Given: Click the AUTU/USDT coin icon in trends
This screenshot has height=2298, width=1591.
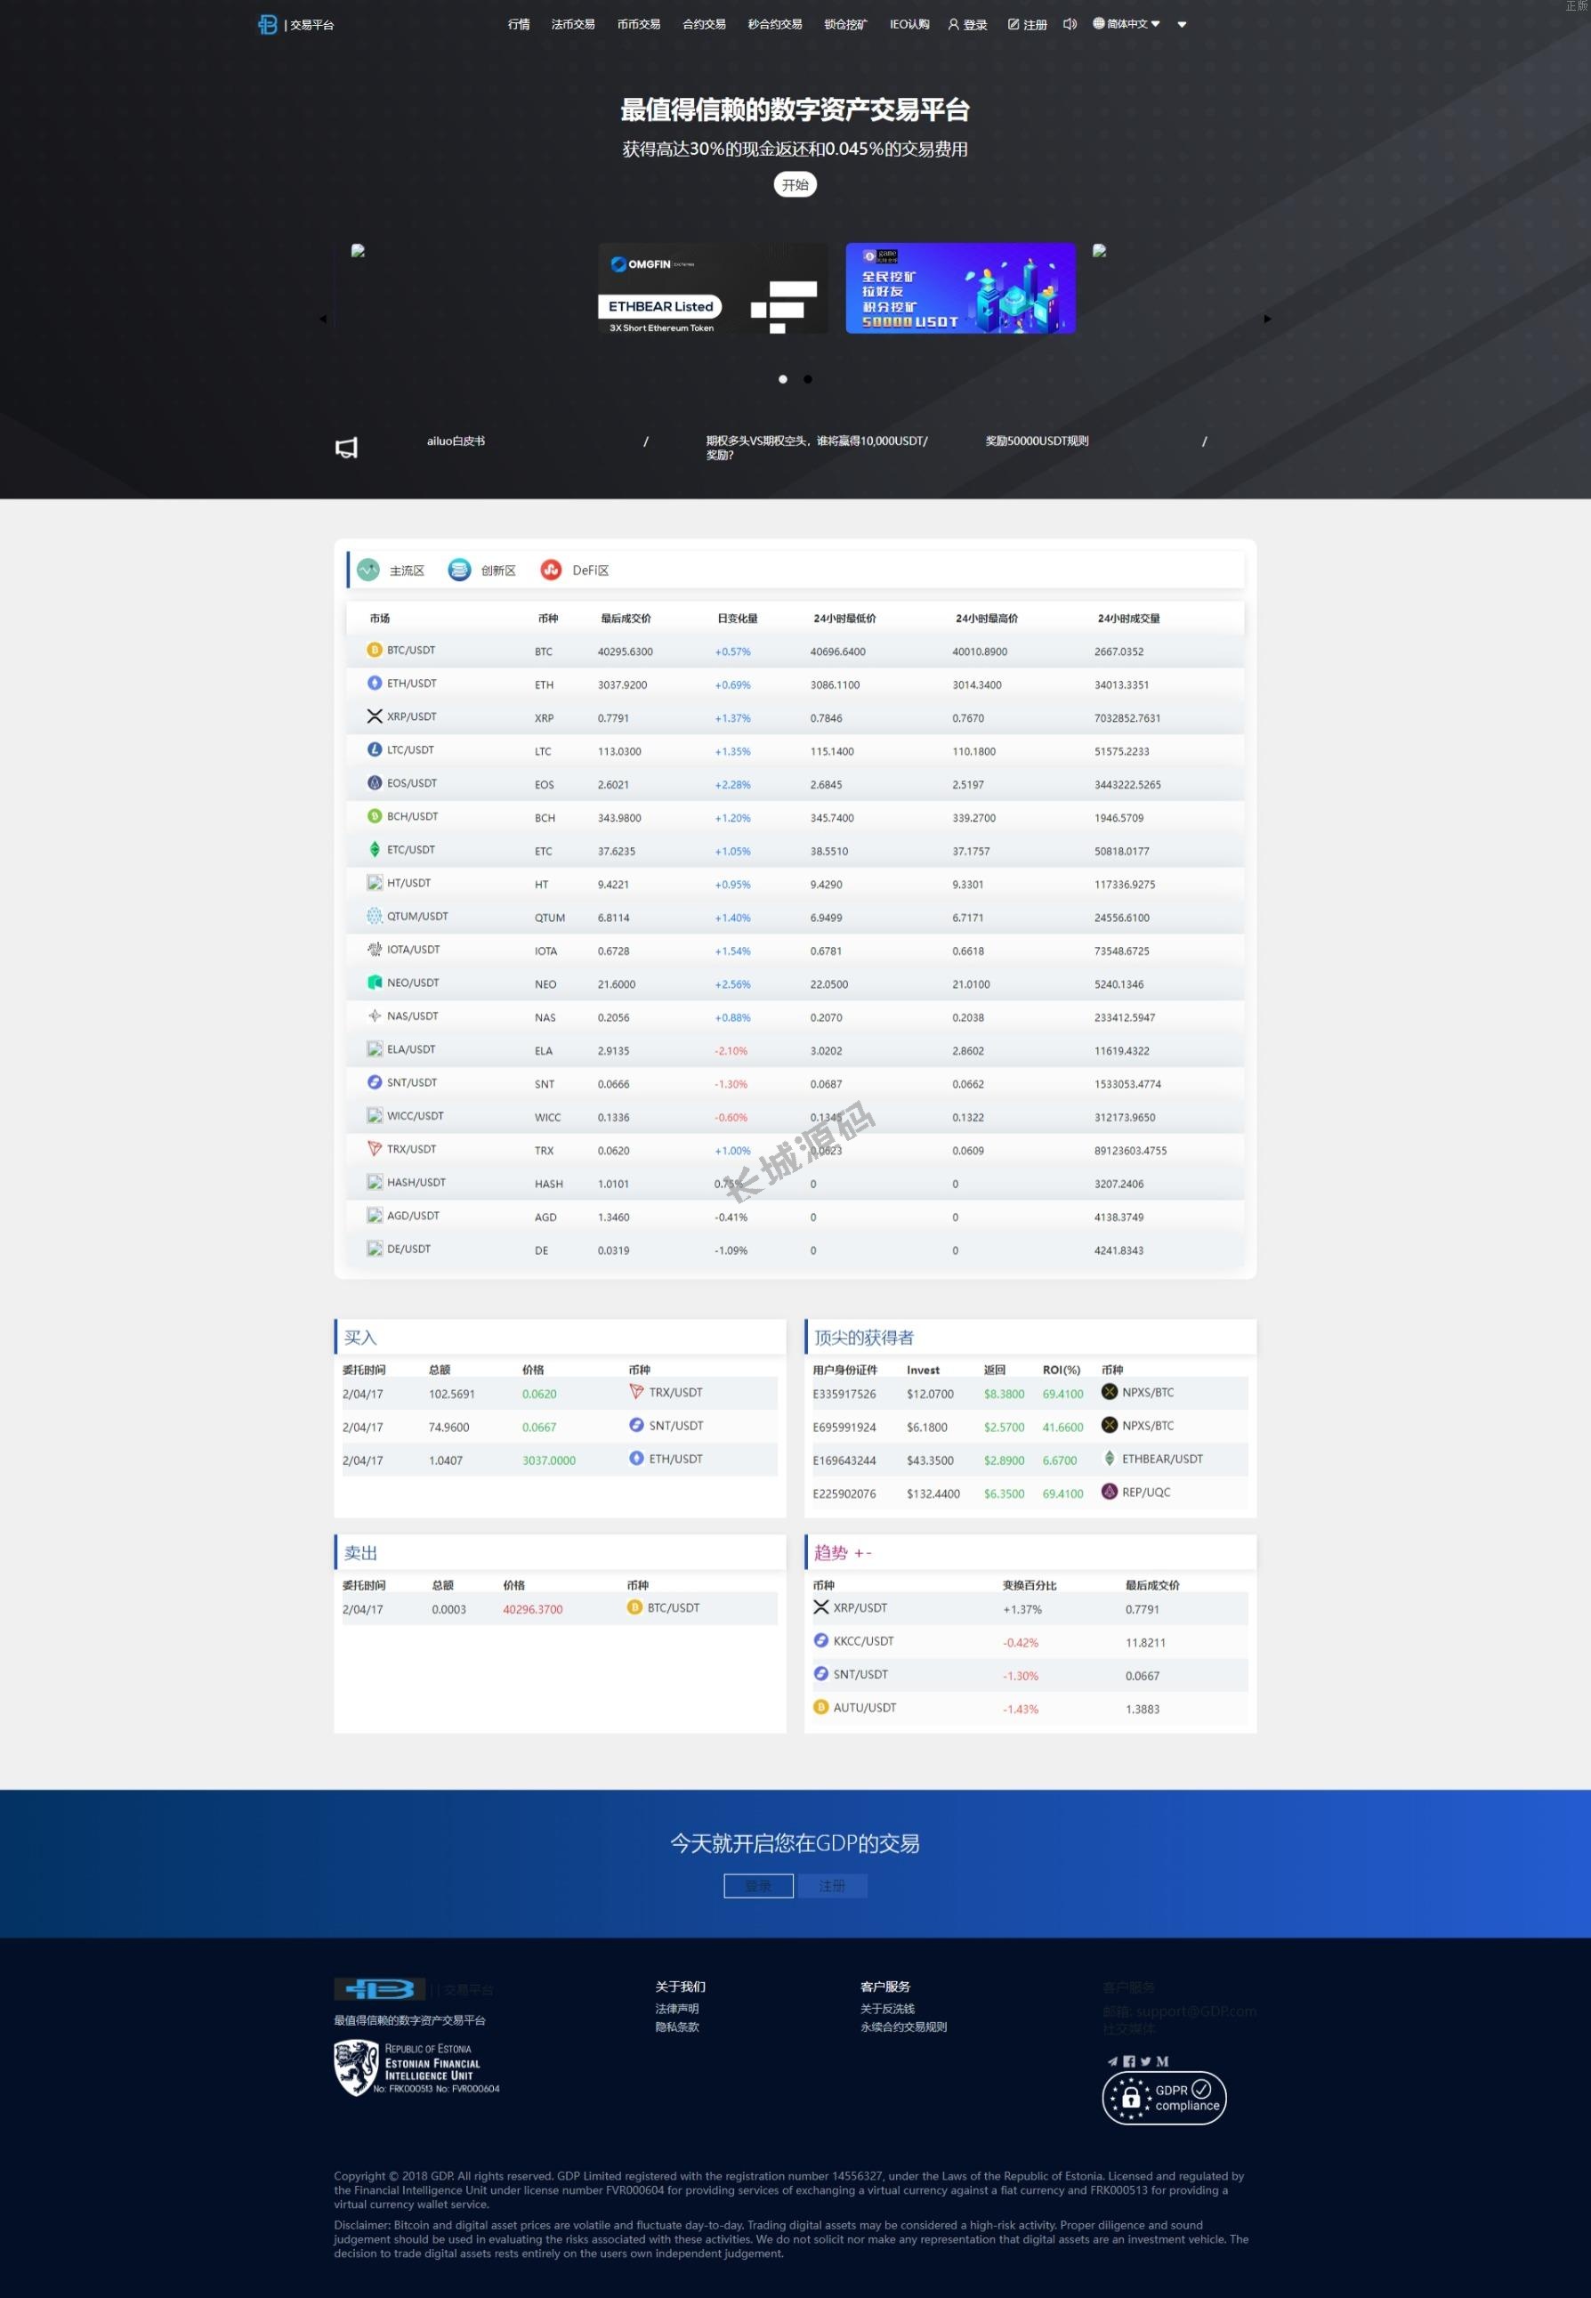Looking at the screenshot, I should point(821,1707).
